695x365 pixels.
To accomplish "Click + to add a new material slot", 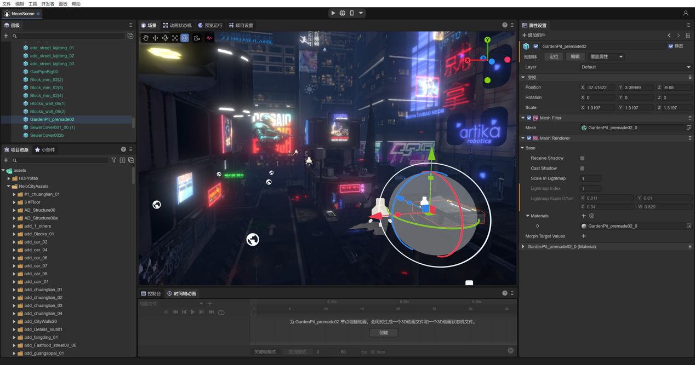I will click(584, 216).
